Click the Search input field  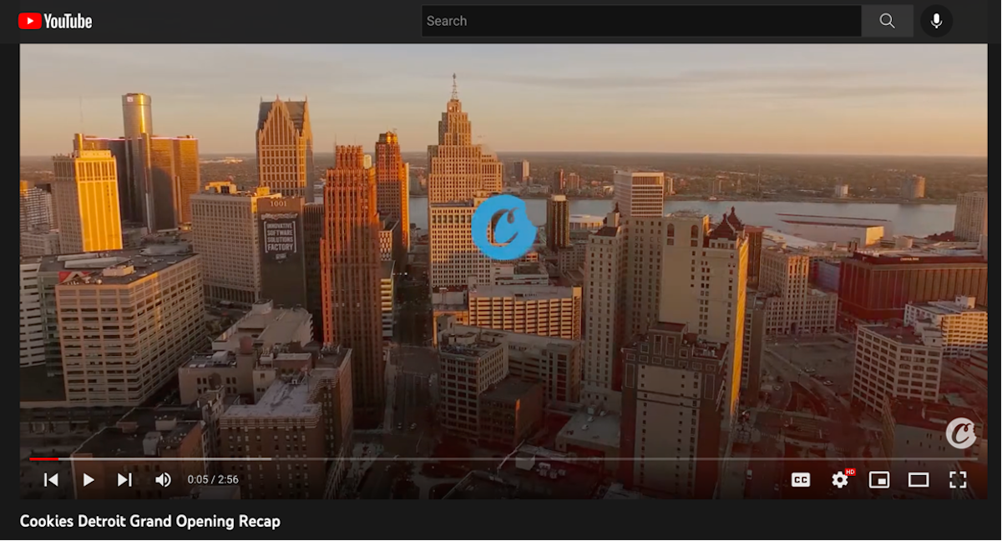pyautogui.click(x=640, y=21)
